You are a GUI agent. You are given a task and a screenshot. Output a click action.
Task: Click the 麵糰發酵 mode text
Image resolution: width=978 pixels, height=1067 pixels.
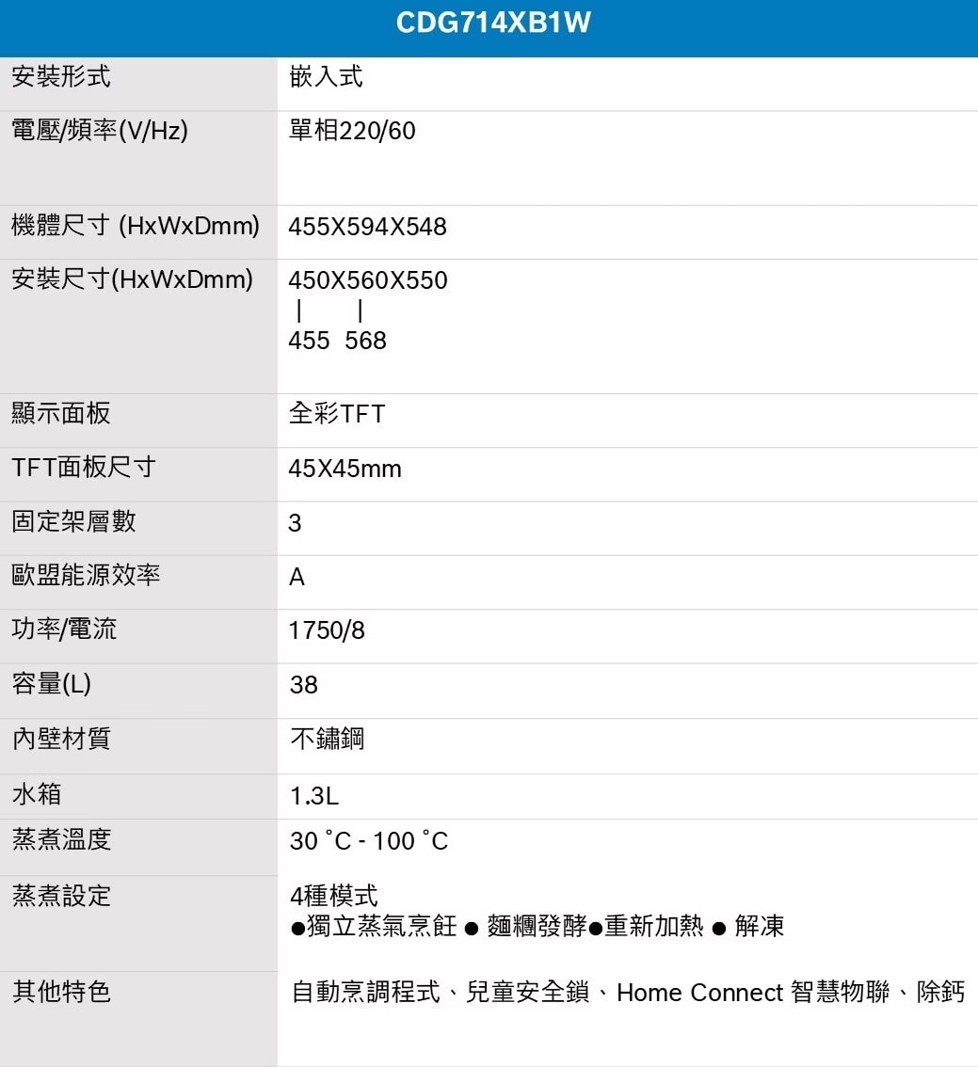(537, 926)
